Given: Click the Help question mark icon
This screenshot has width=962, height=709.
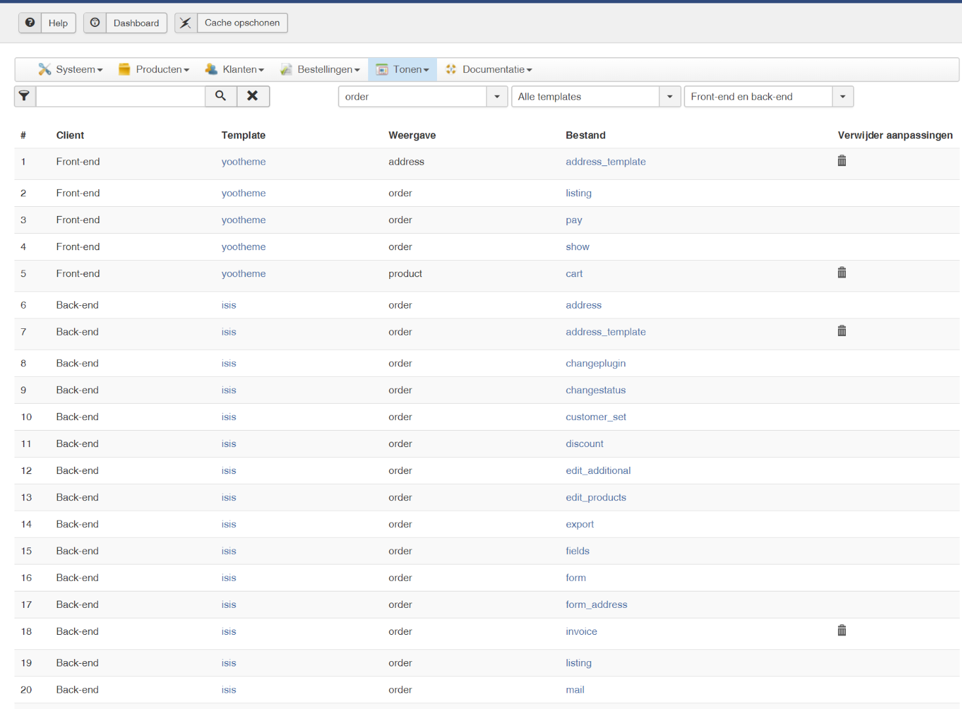Looking at the screenshot, I should coord(30,23).
